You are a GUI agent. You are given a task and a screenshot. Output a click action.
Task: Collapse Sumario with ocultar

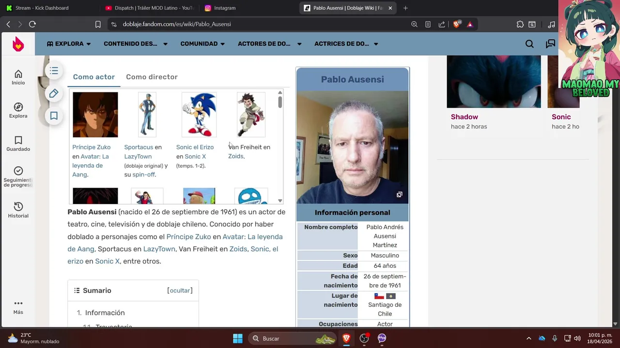pyautogui.click(x=180, y=290)
